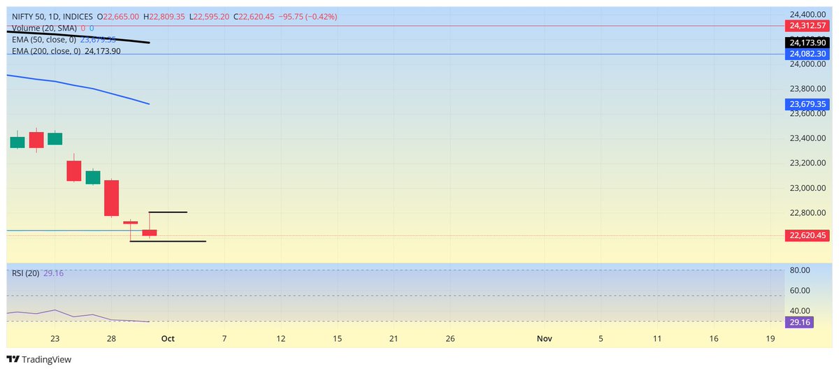Image resolution: width=839 pixels, height=371 pixels.
Task: Select the black 200 EMA line
Action: click(x=78, y=37)
